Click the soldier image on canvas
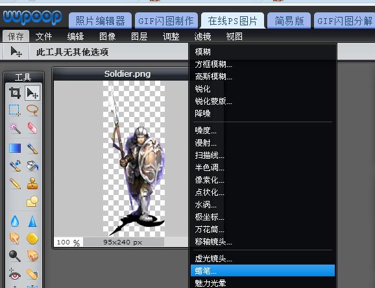The width and height of the screenshot is (375, 288). [134, 159]
